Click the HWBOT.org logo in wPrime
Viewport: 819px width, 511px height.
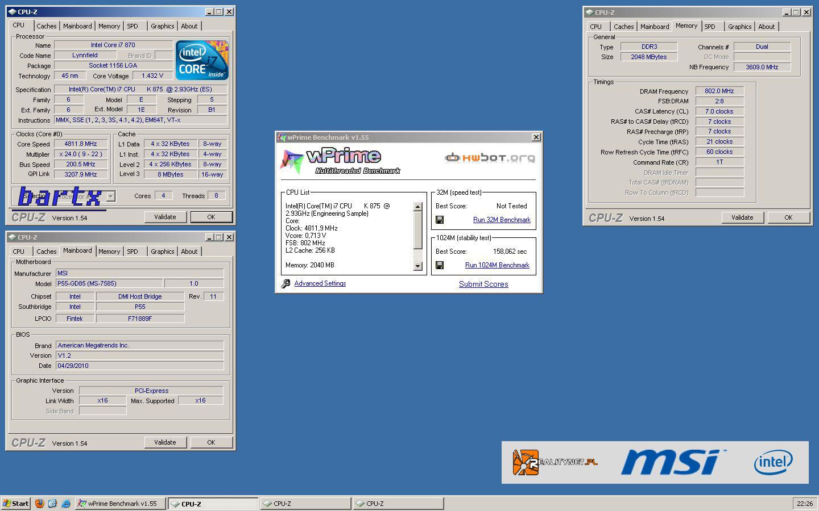(490, 157)
